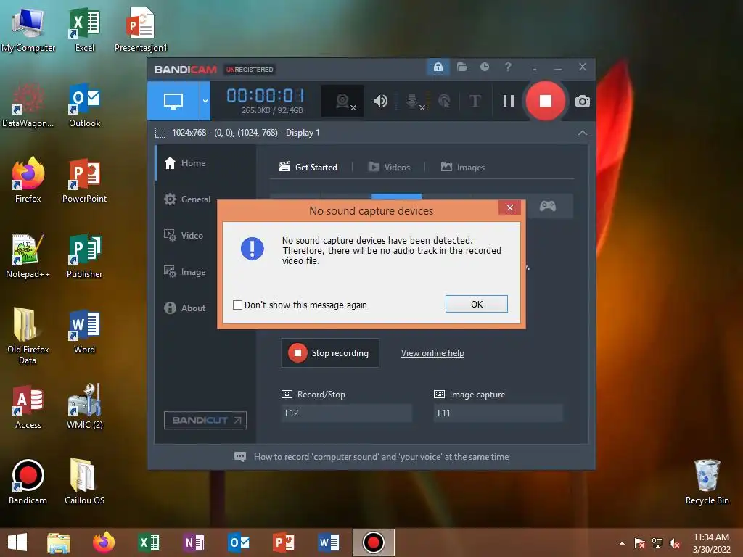
Task: Open File Explorer from the taskbar
Action: pyautogui.click(x=58, y=542)
